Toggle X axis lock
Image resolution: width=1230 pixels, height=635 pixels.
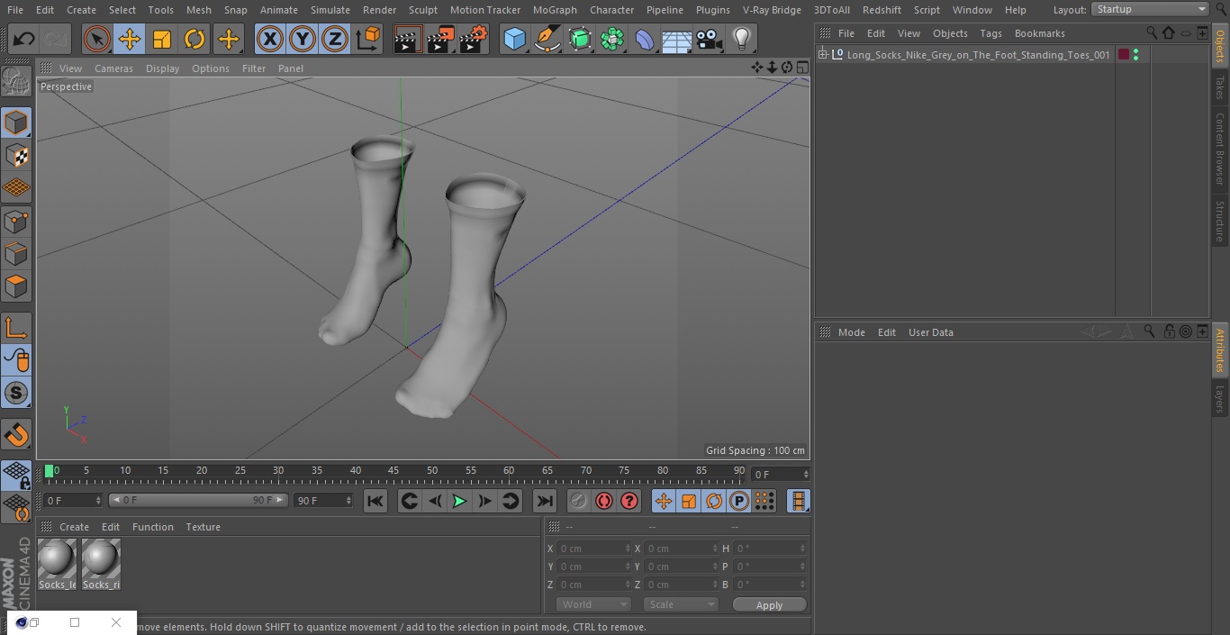click(x=270, y=39)
